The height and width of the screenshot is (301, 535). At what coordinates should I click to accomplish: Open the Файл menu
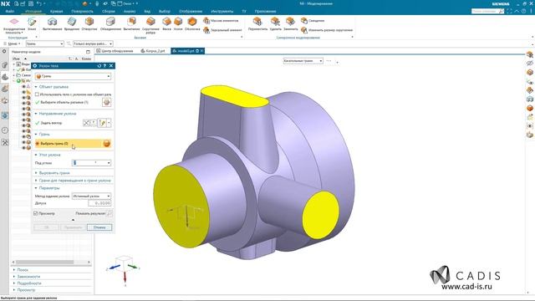coord(10,11)
